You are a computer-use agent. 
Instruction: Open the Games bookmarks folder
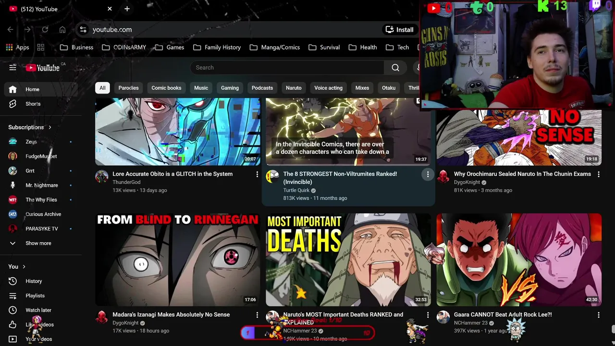pos(169,47)
